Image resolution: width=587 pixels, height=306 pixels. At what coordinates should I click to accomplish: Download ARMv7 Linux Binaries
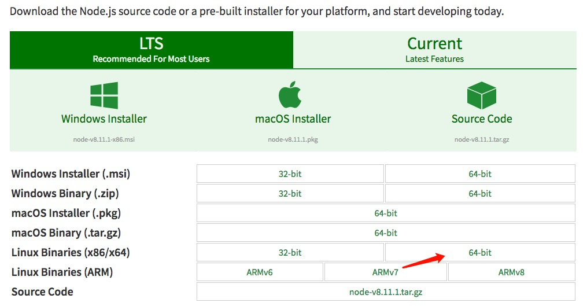pos(385,272)
